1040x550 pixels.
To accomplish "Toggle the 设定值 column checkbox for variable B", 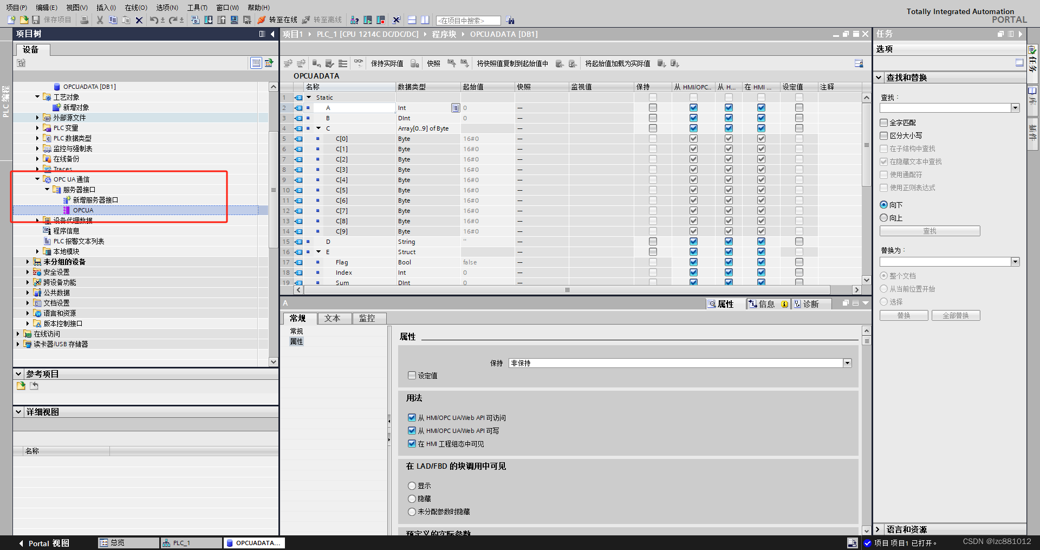I will tap(799, 118).
